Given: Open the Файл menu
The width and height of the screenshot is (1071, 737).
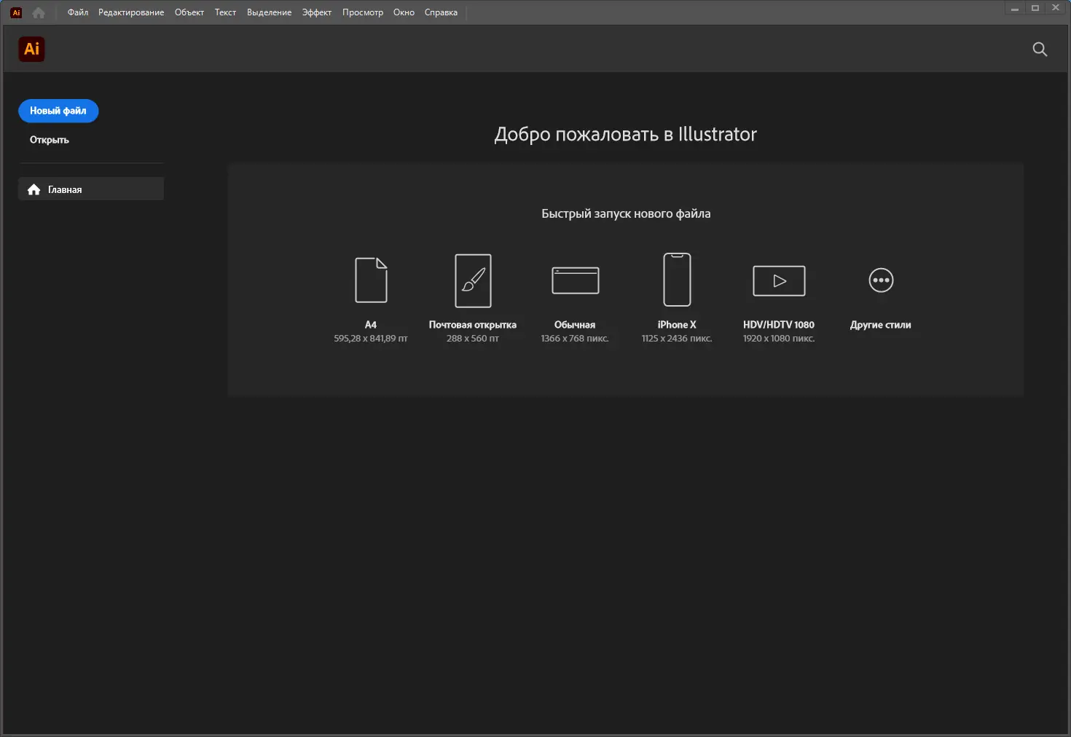Looking at the screenshot, I should pyautogui.click(x=77, y=12).
